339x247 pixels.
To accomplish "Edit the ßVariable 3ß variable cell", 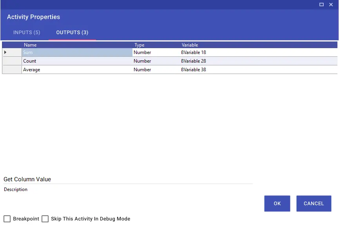I will pyautogui.click(x=259, y=70).
